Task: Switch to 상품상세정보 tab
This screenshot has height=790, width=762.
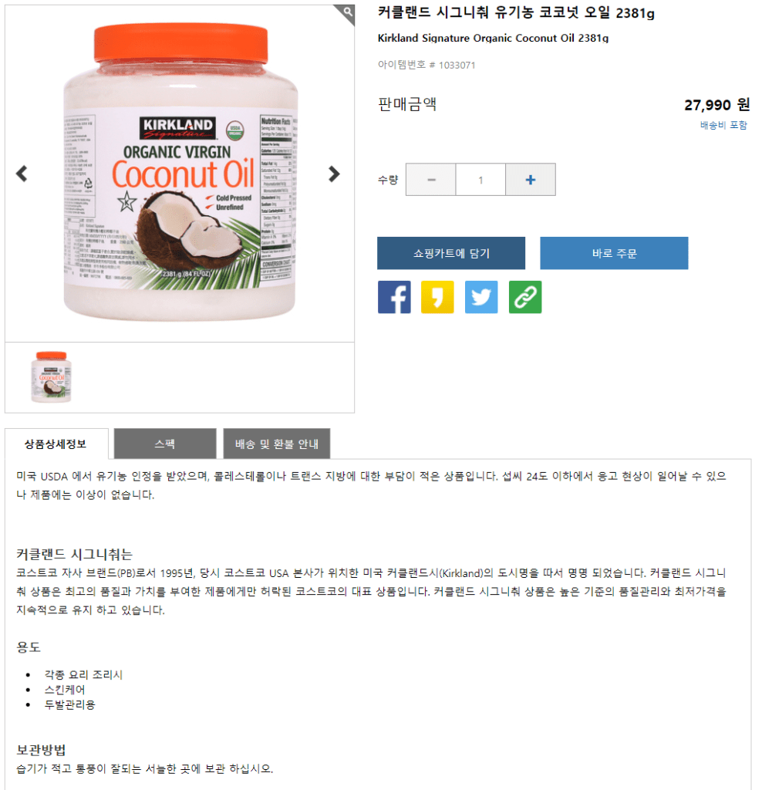Action: tap(56, 444)
